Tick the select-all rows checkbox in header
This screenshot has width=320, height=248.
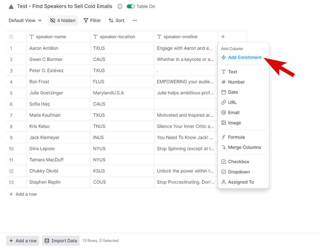point(11,37)
